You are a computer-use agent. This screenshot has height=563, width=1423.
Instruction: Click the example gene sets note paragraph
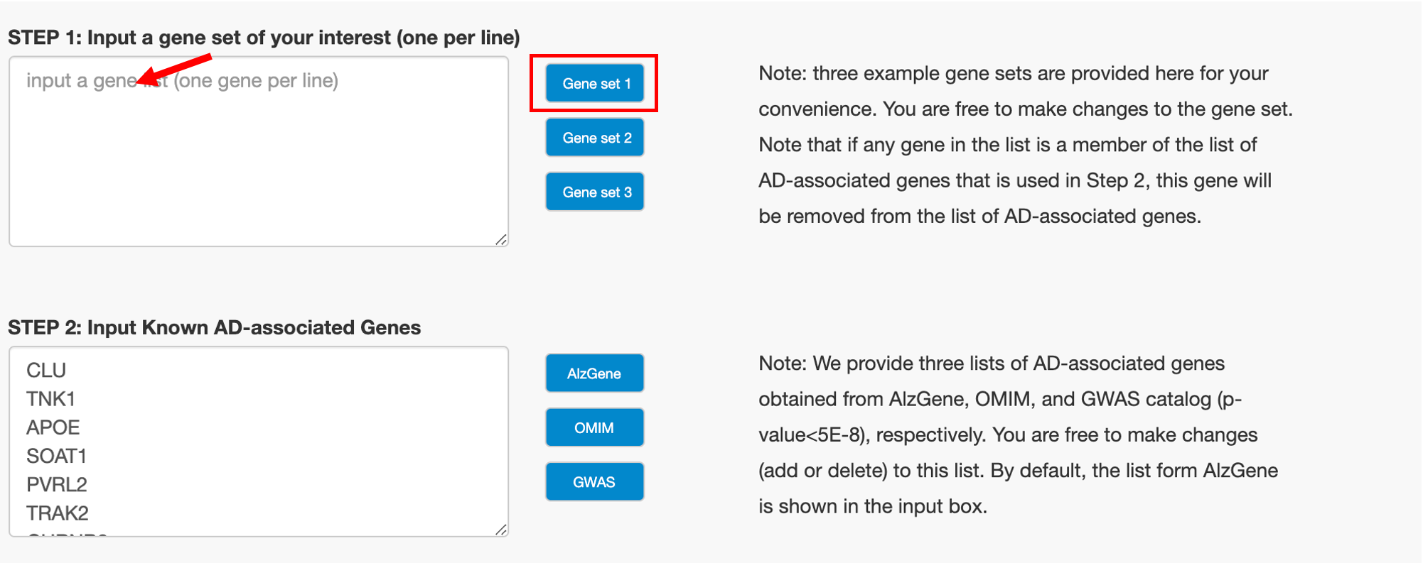pos(1025,145)
